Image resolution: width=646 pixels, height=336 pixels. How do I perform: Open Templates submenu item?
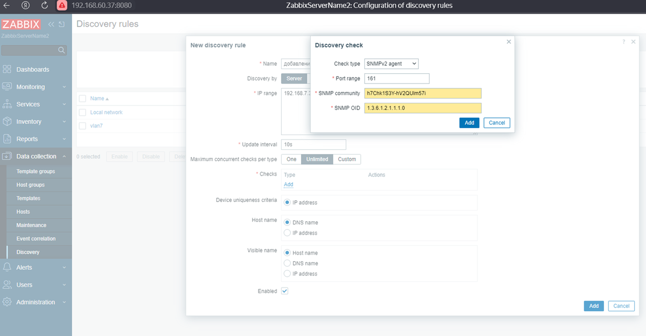(x=29, y=198)
